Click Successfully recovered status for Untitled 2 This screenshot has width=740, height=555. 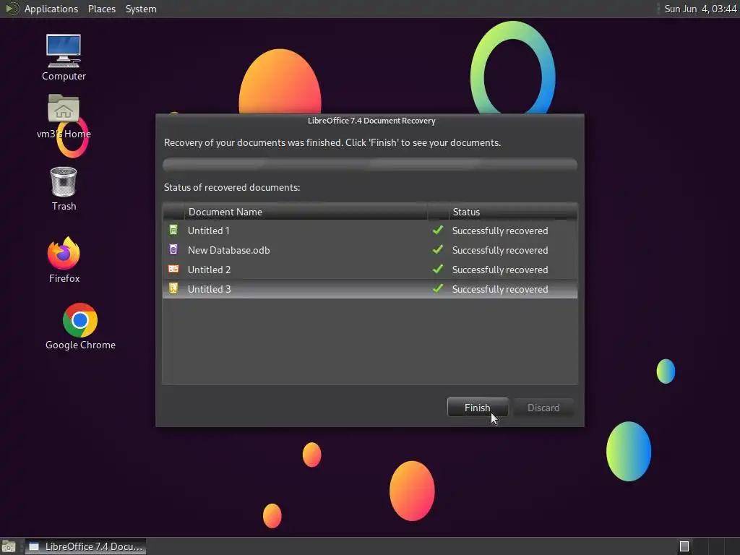click(x=500, y=270)
